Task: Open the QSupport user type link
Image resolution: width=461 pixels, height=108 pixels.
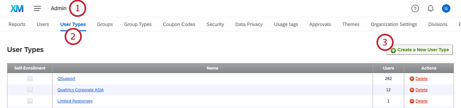Action: (66, 79)
